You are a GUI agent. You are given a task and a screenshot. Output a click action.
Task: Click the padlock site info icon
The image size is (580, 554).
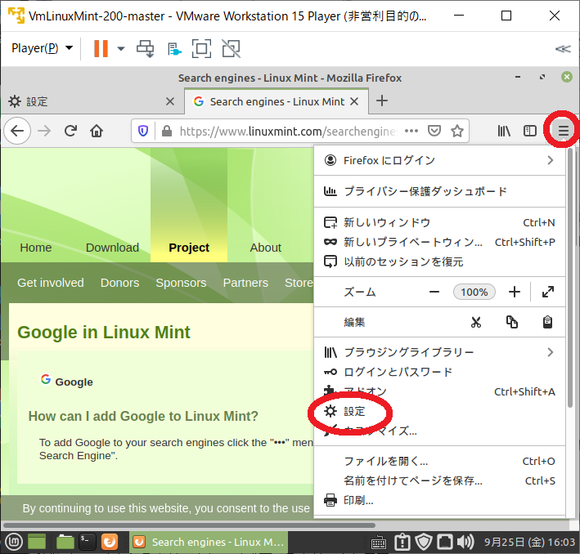pos(167,131)
